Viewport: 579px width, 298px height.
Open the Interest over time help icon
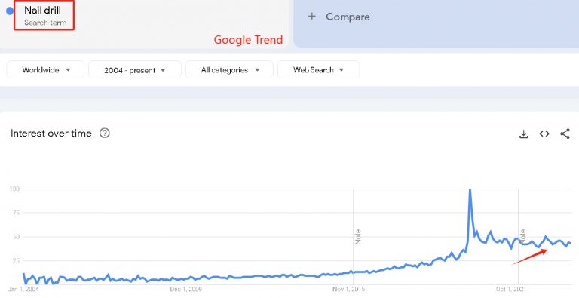coord(105,133)
